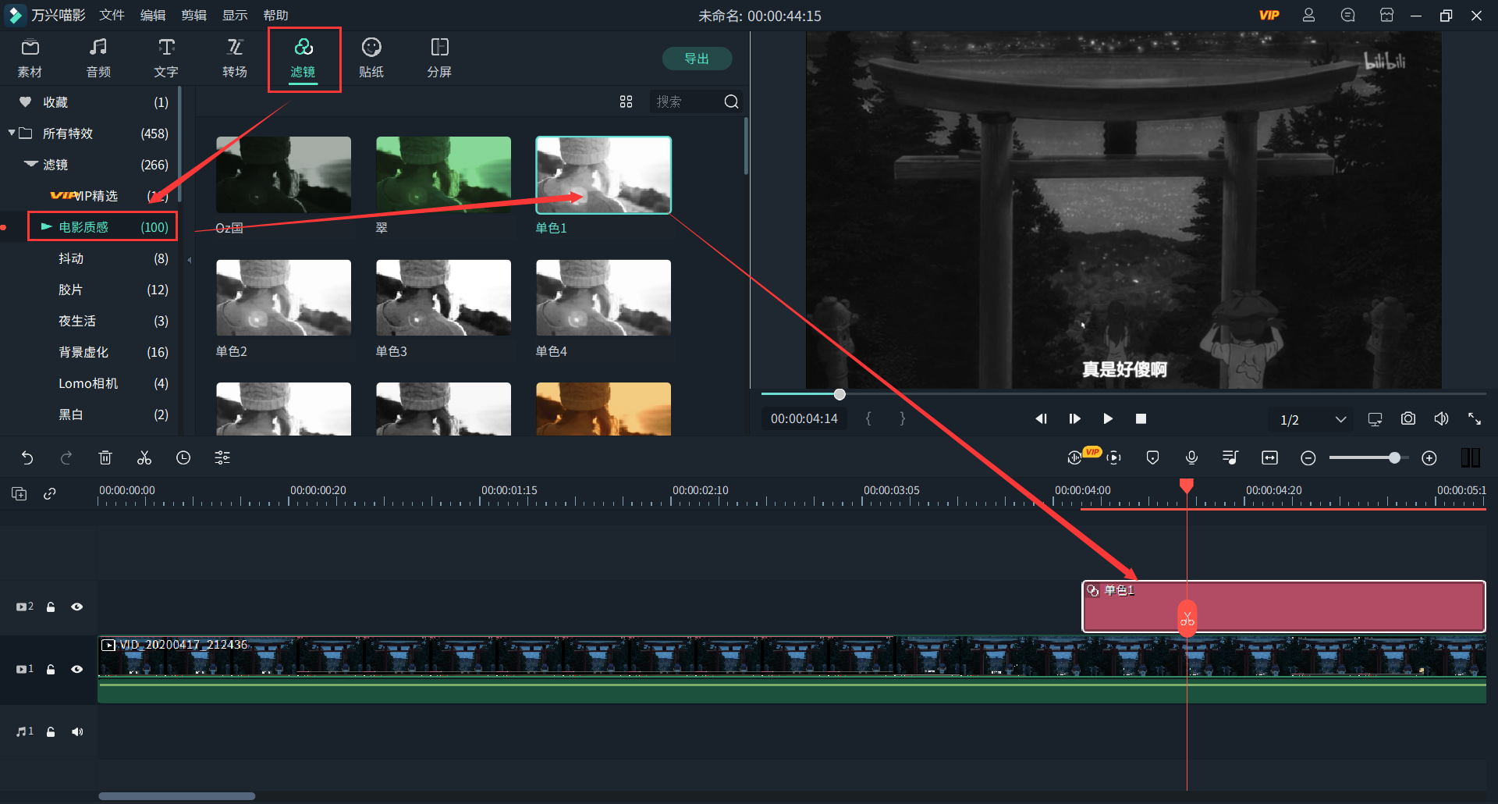1498x804 pixels.
Task: Switch to the 转场 transitions tab
Action: pyautogui.click(x=235, y=59)
